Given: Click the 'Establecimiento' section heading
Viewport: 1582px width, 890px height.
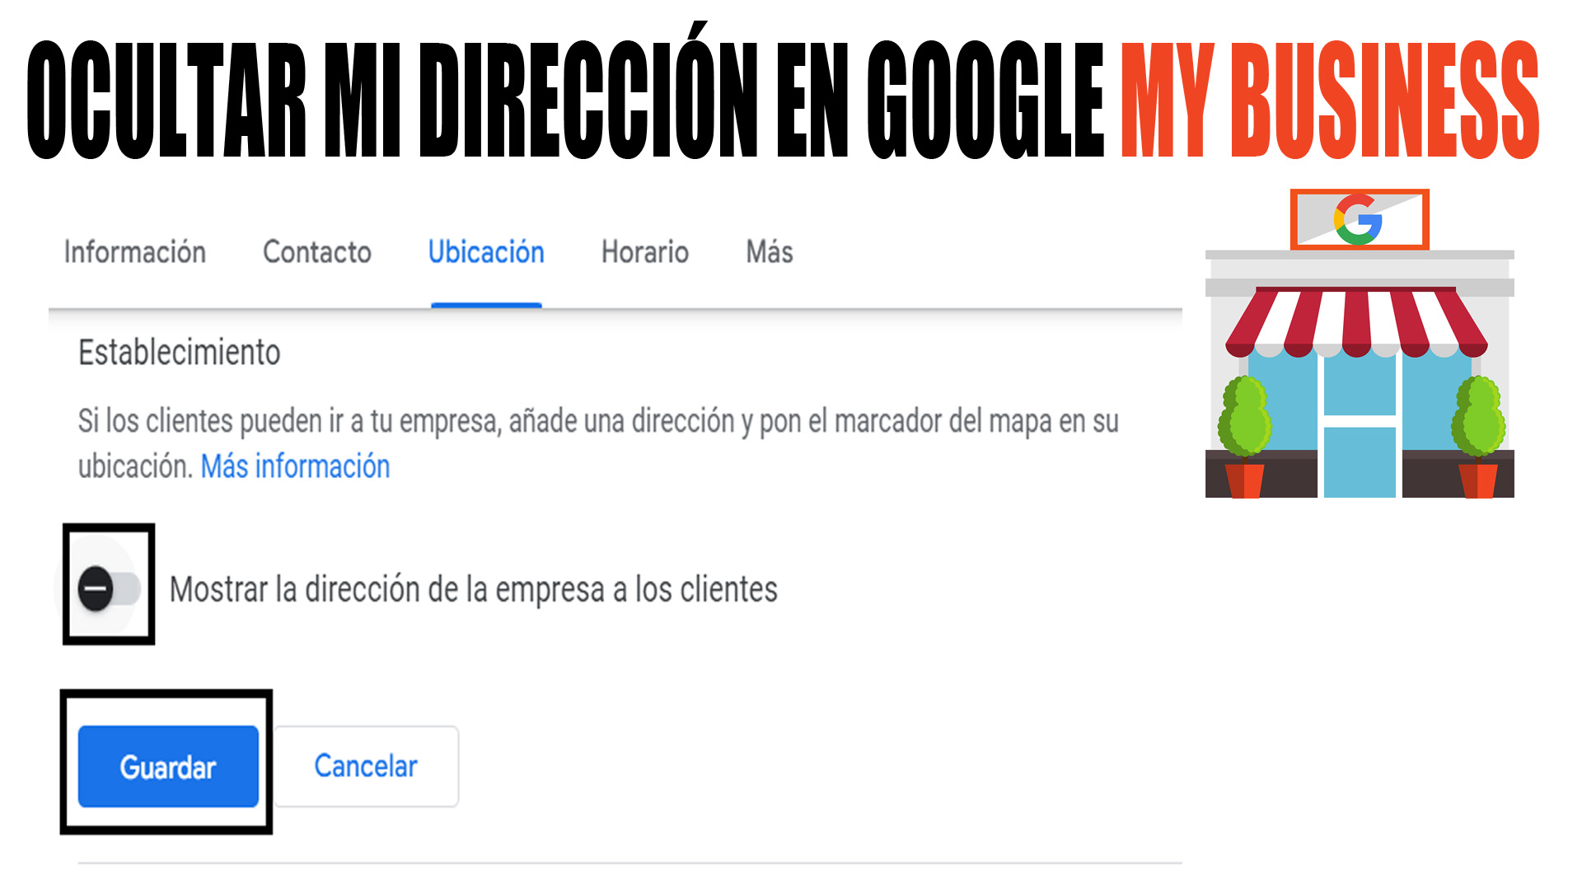Looking at the screenshot, I should (x=180, y=353).
